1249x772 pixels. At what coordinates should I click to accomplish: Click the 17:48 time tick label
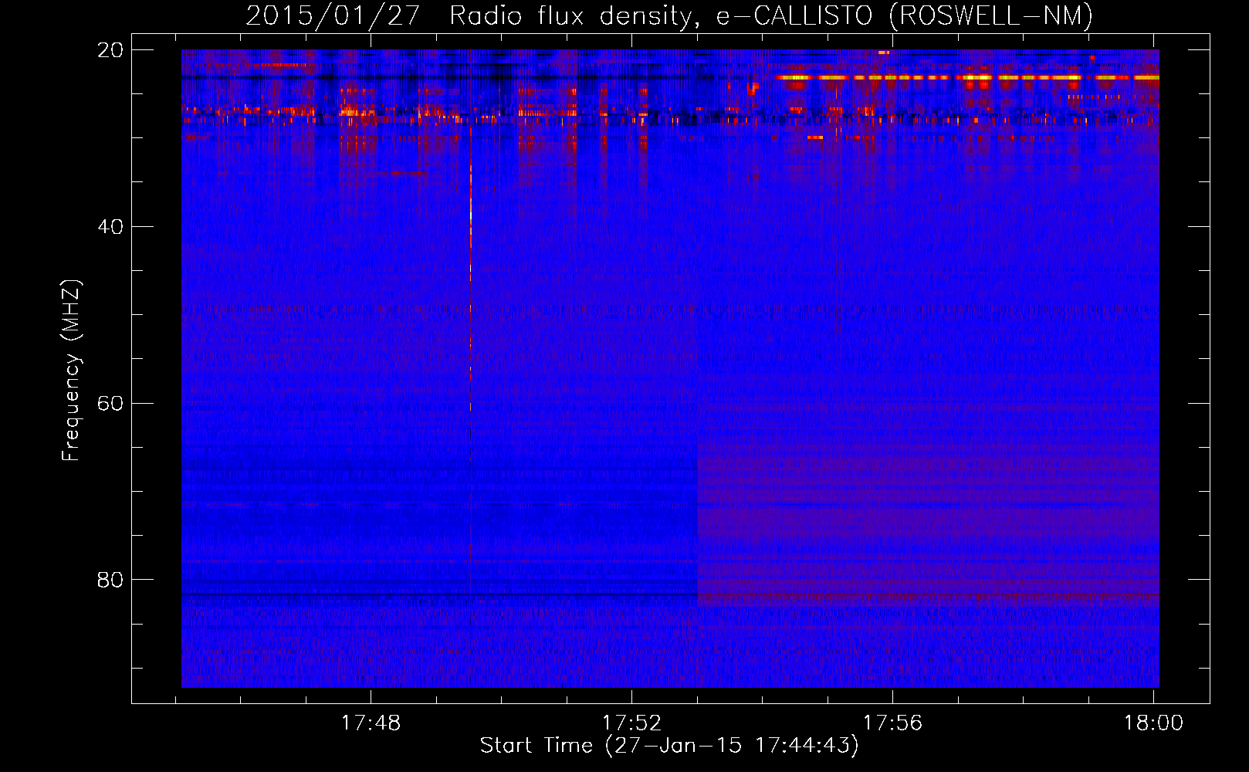(x=371, y=723)
